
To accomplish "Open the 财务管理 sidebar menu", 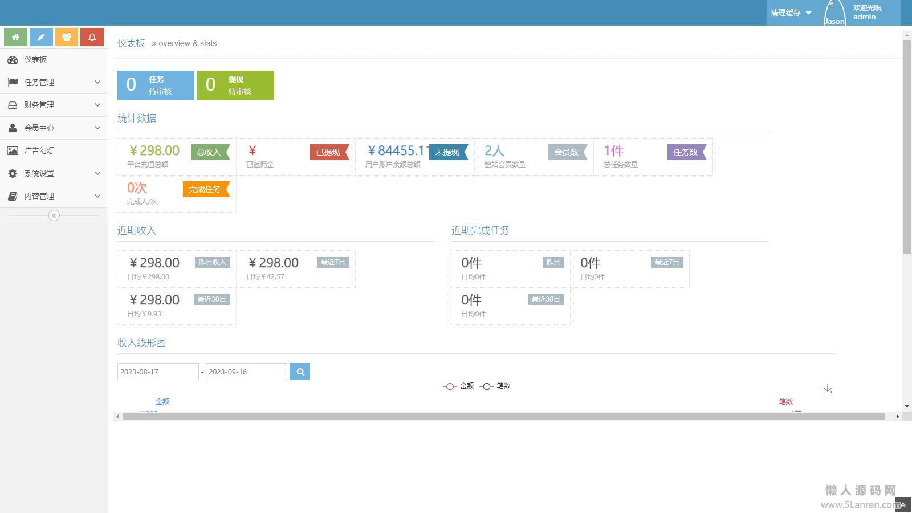I will coord(54,105).
